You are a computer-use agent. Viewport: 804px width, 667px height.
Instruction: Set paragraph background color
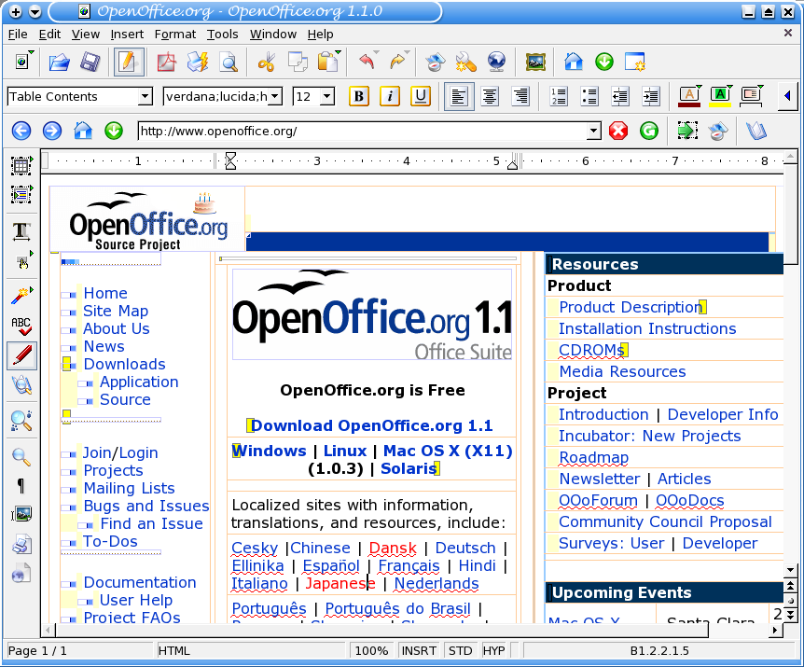(751, 96)
